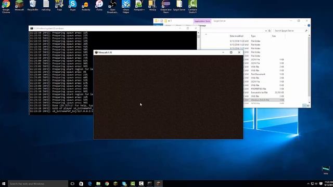
Task: Open the Spigot Server desktop folder
Action: point(179,6)
